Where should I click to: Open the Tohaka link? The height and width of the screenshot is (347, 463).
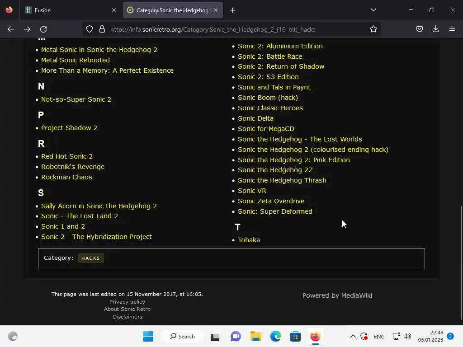(x=249, y=240)
